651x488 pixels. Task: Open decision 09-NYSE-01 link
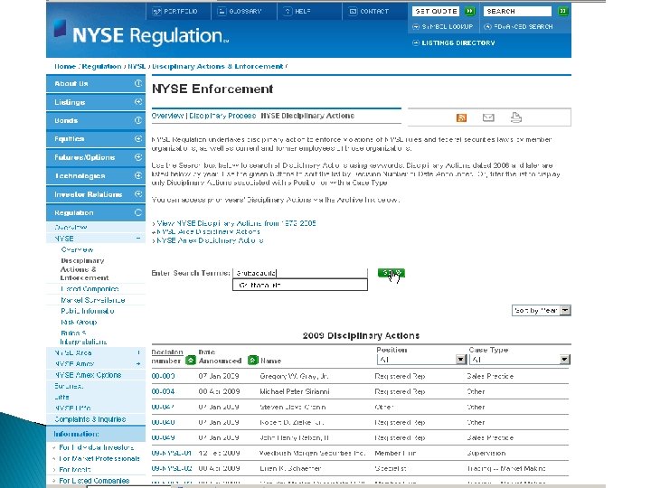pos(172,453)
